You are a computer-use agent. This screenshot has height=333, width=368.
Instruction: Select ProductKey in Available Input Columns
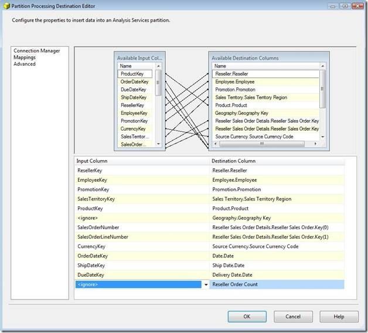(135, 74)
